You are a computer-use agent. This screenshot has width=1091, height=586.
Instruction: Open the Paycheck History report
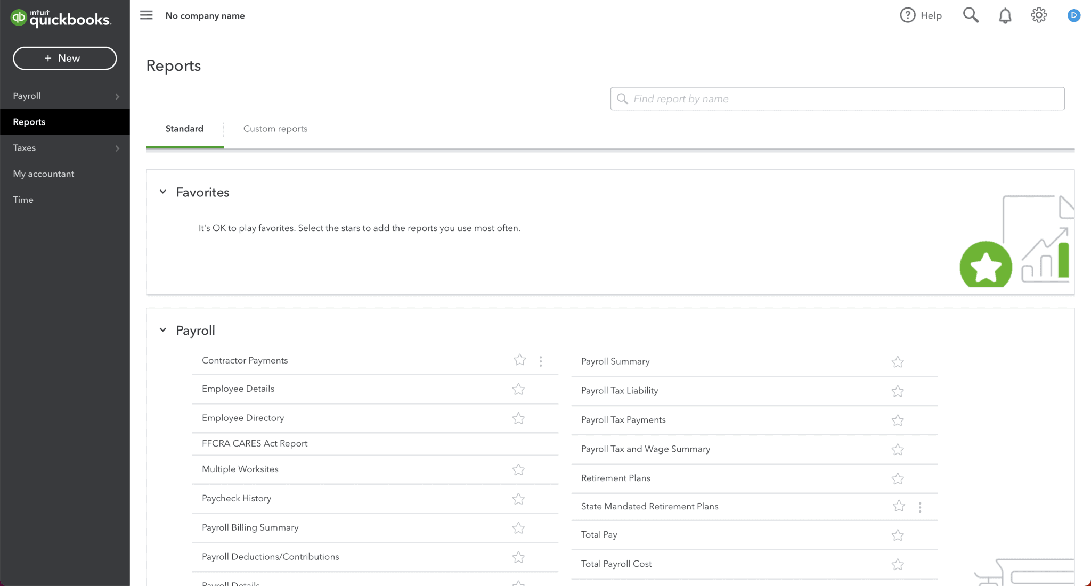[x=237, y=499]
